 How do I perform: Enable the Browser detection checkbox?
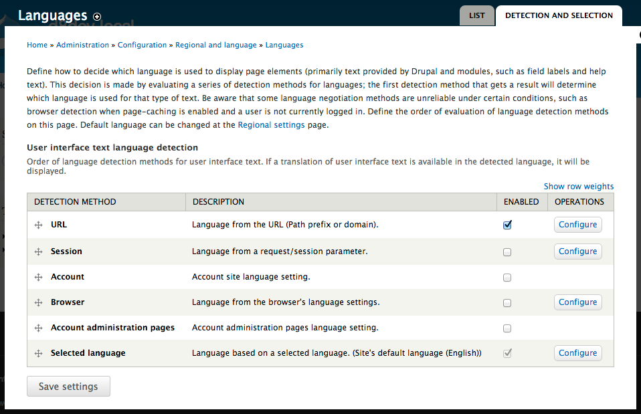(507, 303)
